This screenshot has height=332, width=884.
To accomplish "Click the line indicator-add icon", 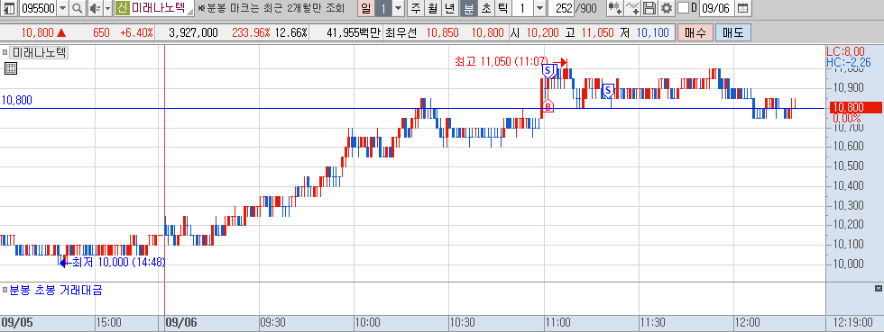I will coord(633,8).
